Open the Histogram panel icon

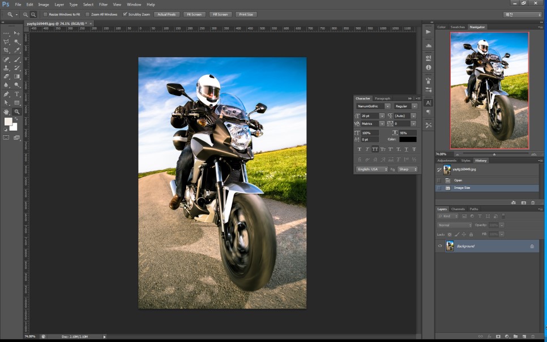[428, 45]
